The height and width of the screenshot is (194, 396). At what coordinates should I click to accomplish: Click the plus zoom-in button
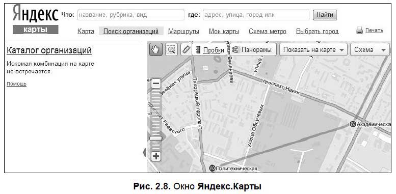156,156
